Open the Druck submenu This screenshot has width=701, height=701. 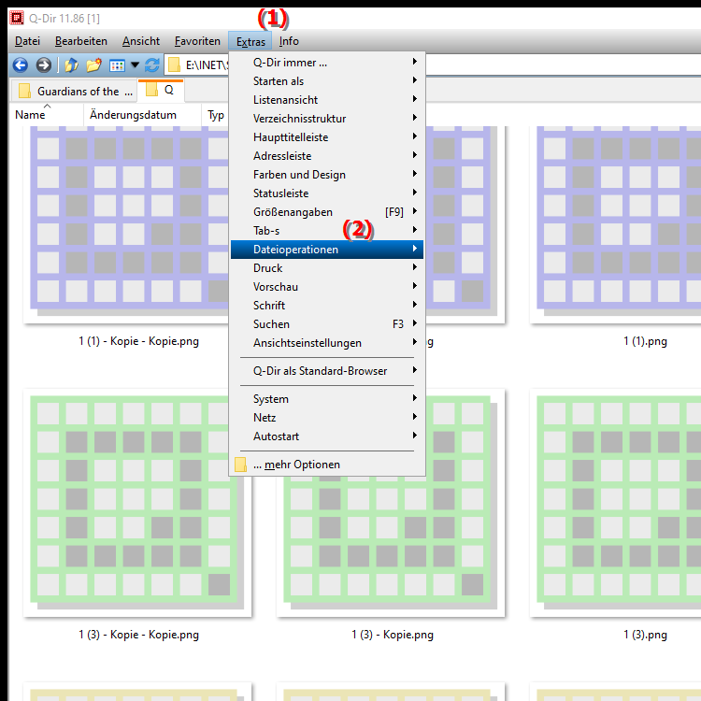click(x=327, y=268)
